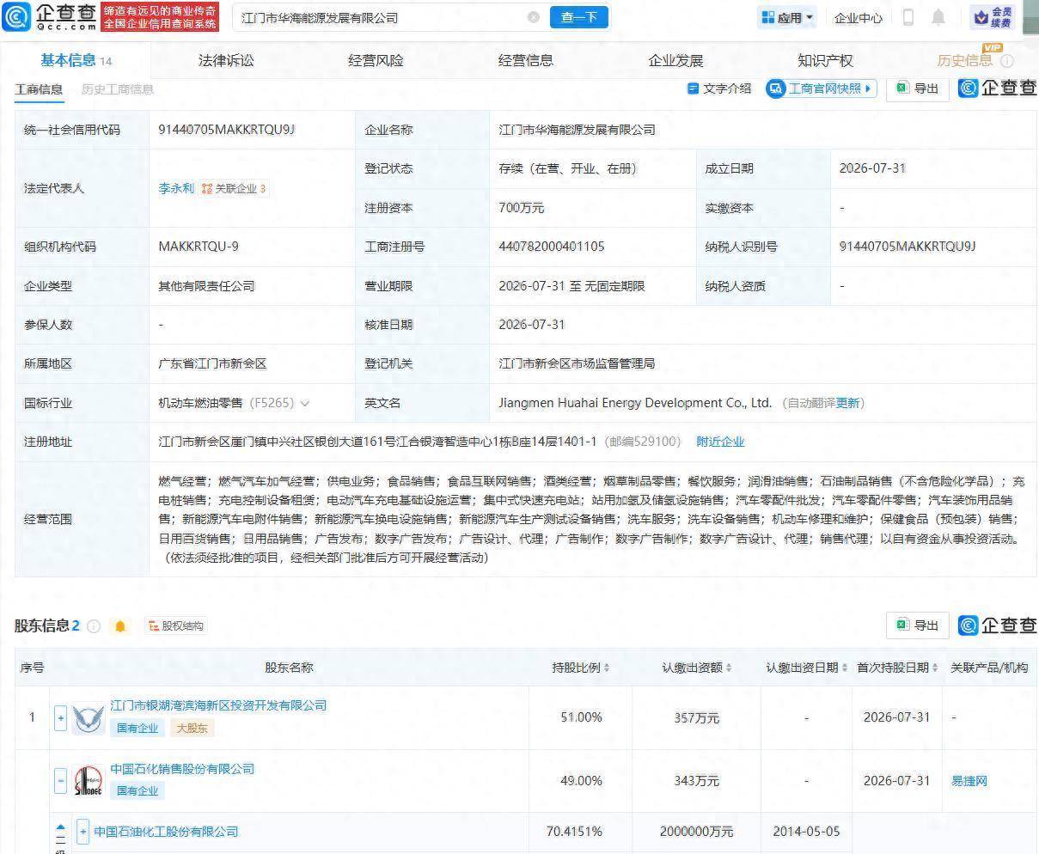Open 易捷网 related product link
The height and width of the screenshot is (854, 1039).
point(969,781)
